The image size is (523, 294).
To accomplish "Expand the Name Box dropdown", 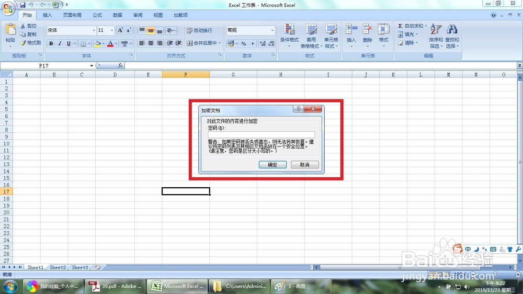I will point(92,66).
